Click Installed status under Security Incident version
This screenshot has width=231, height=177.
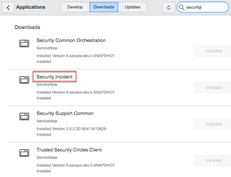(44, 98)
